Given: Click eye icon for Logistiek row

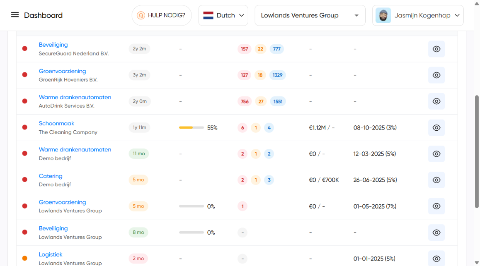Looking at the screenshot, I should pyautogui.click(x=436, y=259).
